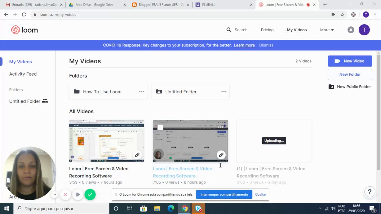Screen dimensions: 381x214
Task: Click Interromper compartilhamento button
Action: tap(224, 194)
